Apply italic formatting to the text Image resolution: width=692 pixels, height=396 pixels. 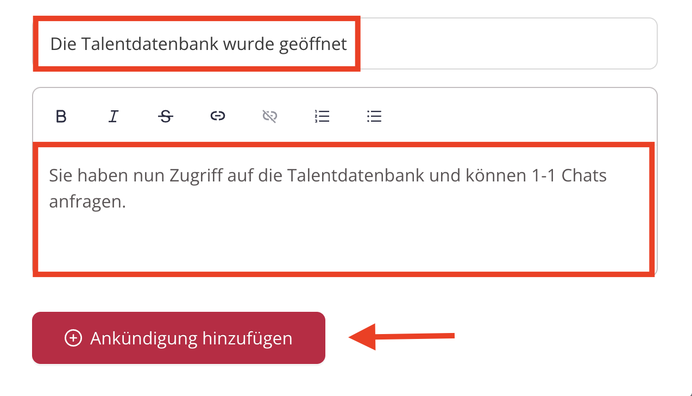[x=113, y=116]
